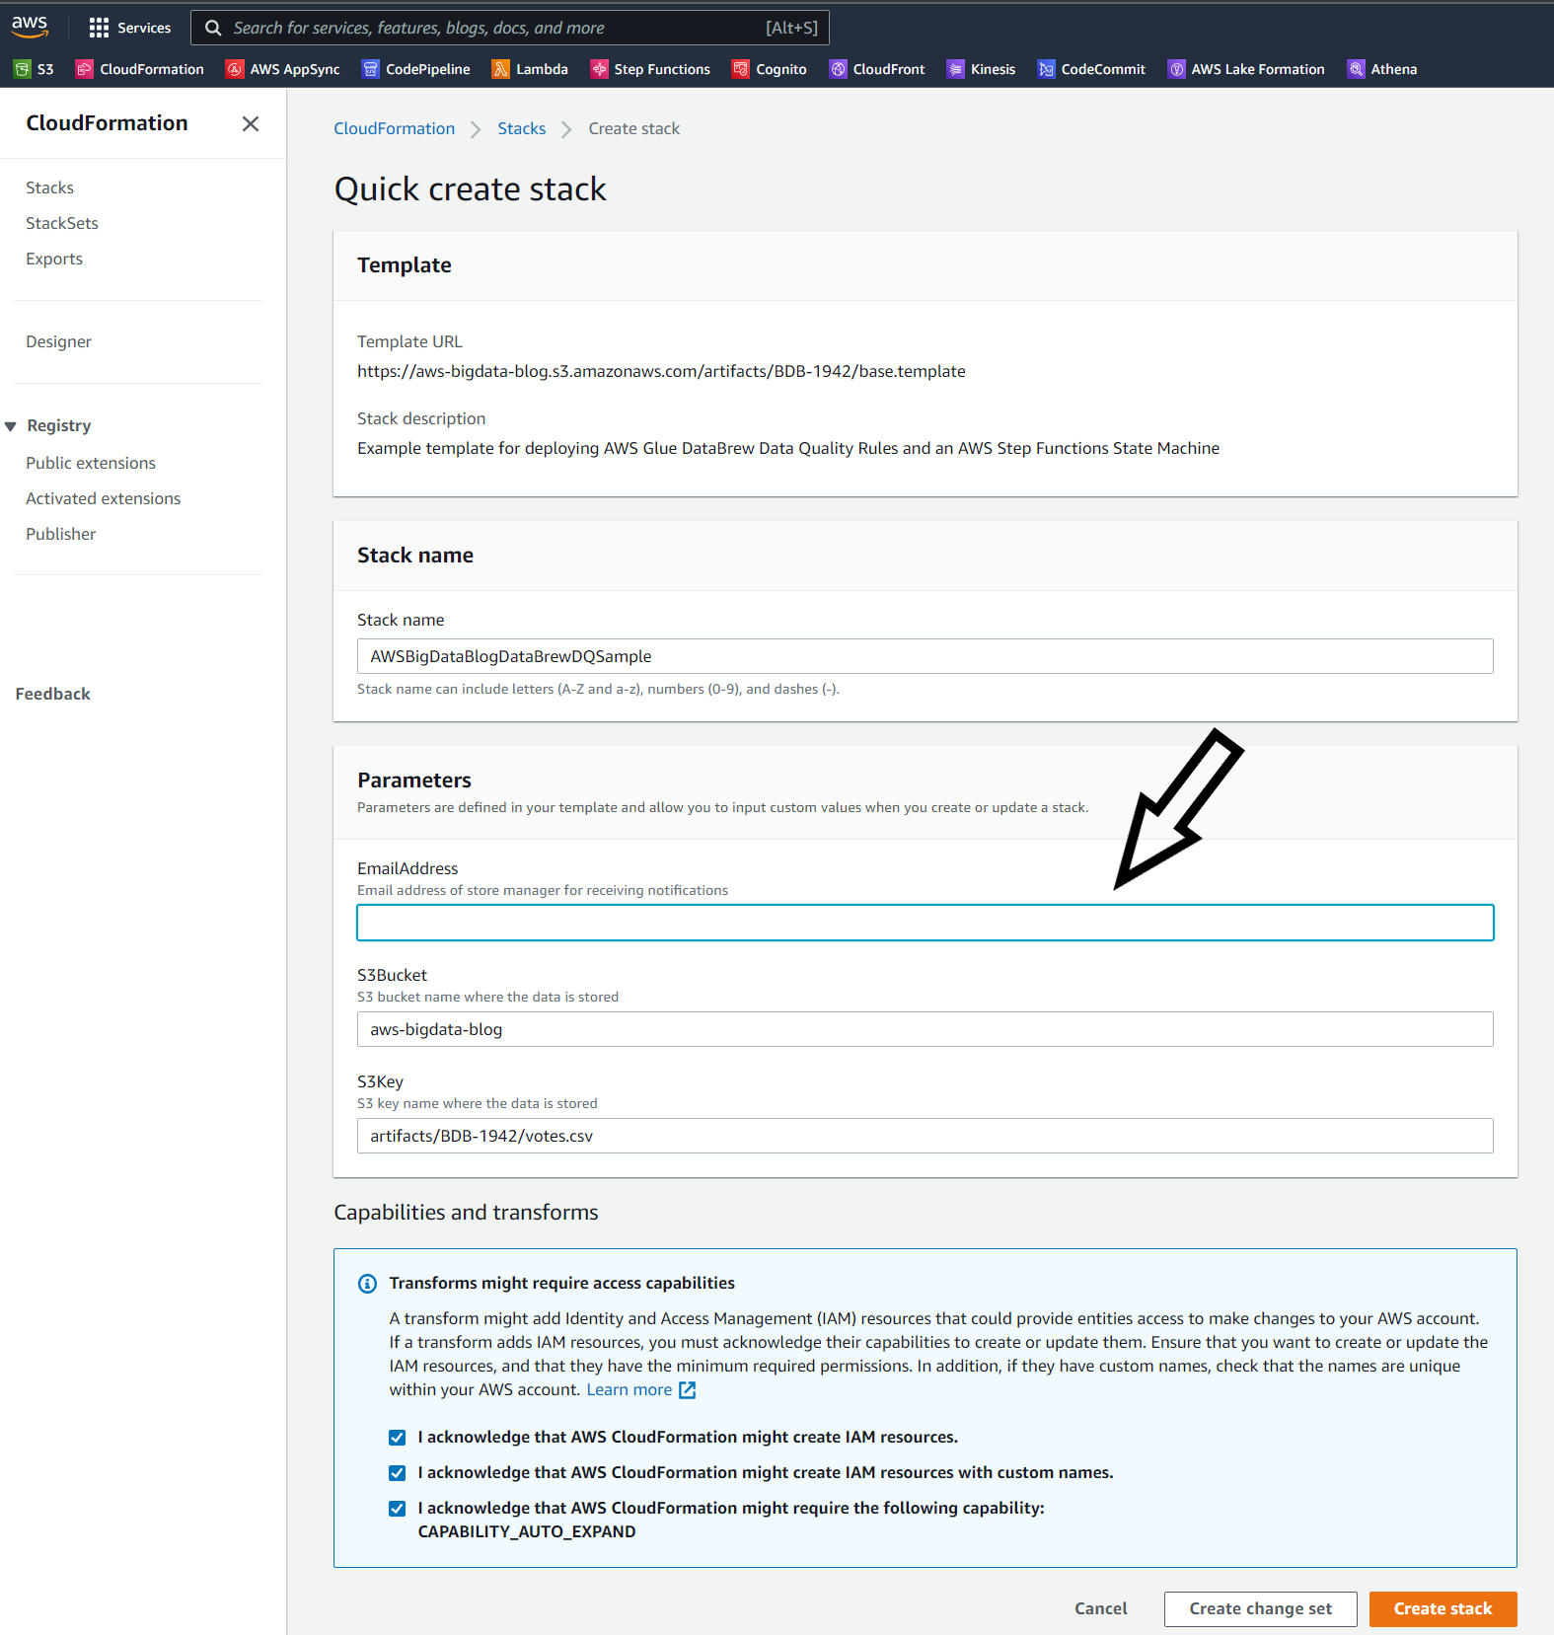Image resolution: width=1554 pixels, height=1635 pixels.
Task: Open the Learn more link
Action: click(x=629, y=1389)
